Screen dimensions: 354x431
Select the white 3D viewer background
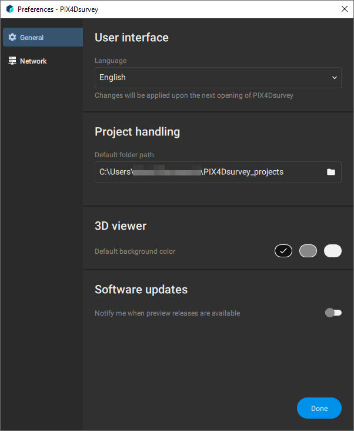click(x=333, y=251)
